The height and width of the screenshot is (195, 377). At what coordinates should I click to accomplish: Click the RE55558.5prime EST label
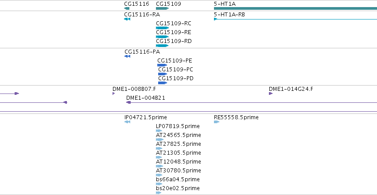pyautogui.click(x=237, y=117)
